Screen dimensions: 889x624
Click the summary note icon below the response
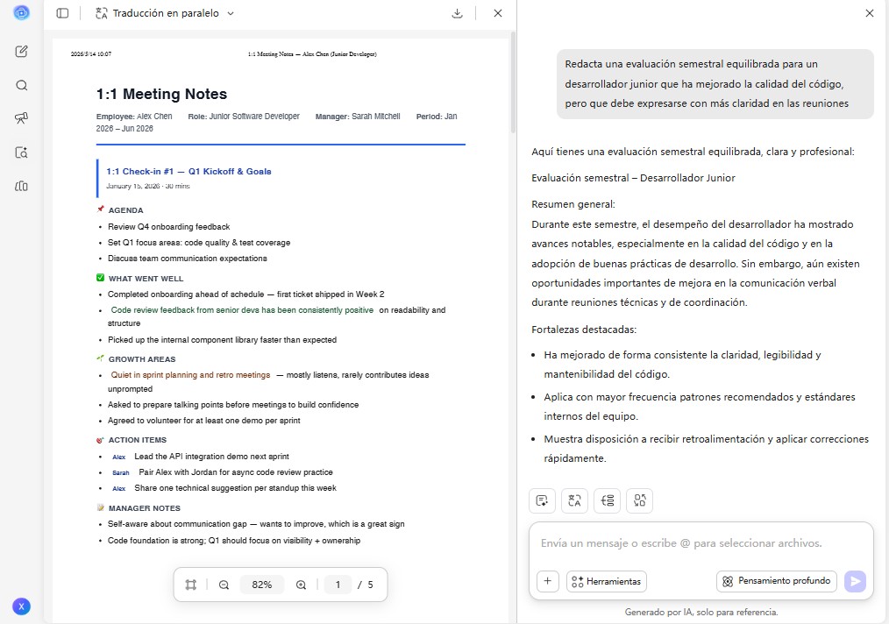point(542,501)
